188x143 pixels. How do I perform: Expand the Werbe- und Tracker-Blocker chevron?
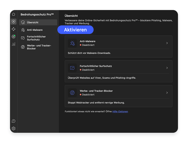[x=167, y=93]
